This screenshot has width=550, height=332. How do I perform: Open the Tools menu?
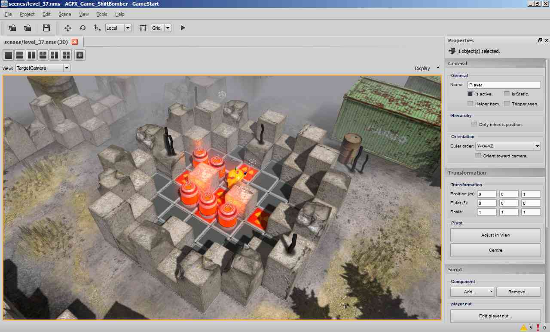coord(102,14)
